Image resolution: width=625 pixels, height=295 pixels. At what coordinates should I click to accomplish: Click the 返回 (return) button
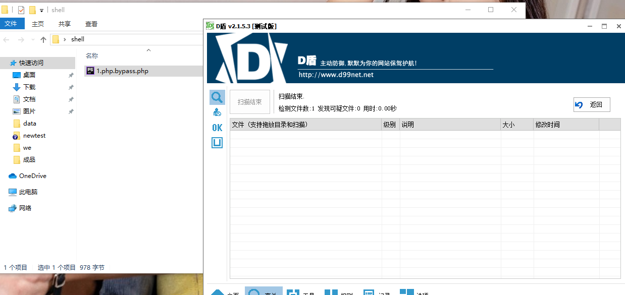[x=591, y=104]
